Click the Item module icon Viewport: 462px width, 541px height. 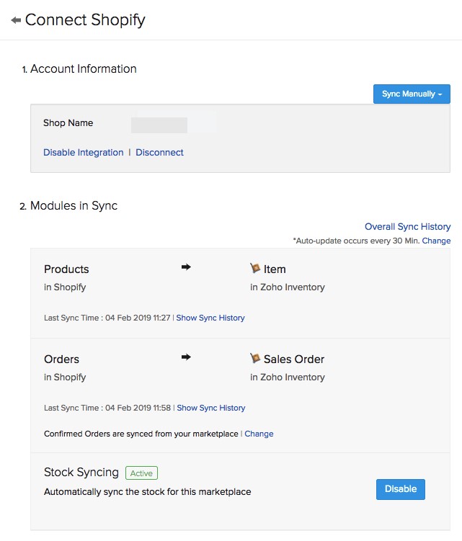click(255, 268)
